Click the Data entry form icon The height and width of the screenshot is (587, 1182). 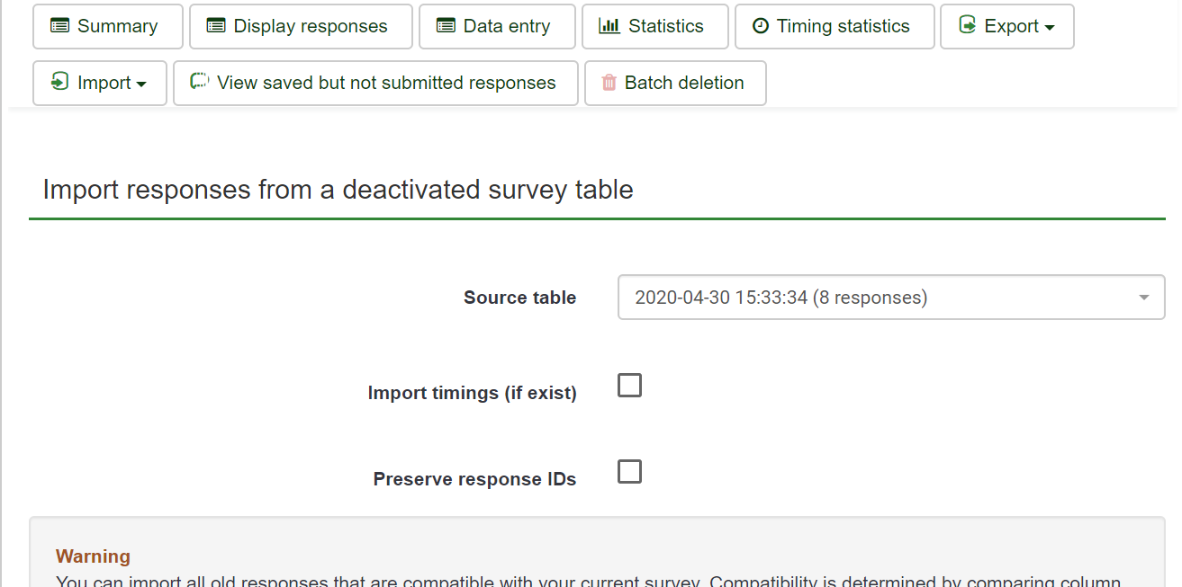click(x=446, y=26)
